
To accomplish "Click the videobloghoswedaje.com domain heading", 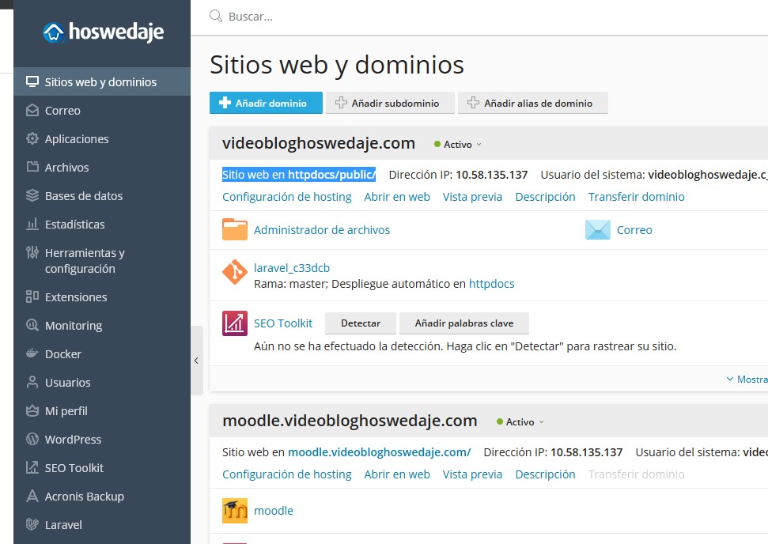I will coord(319,143).
